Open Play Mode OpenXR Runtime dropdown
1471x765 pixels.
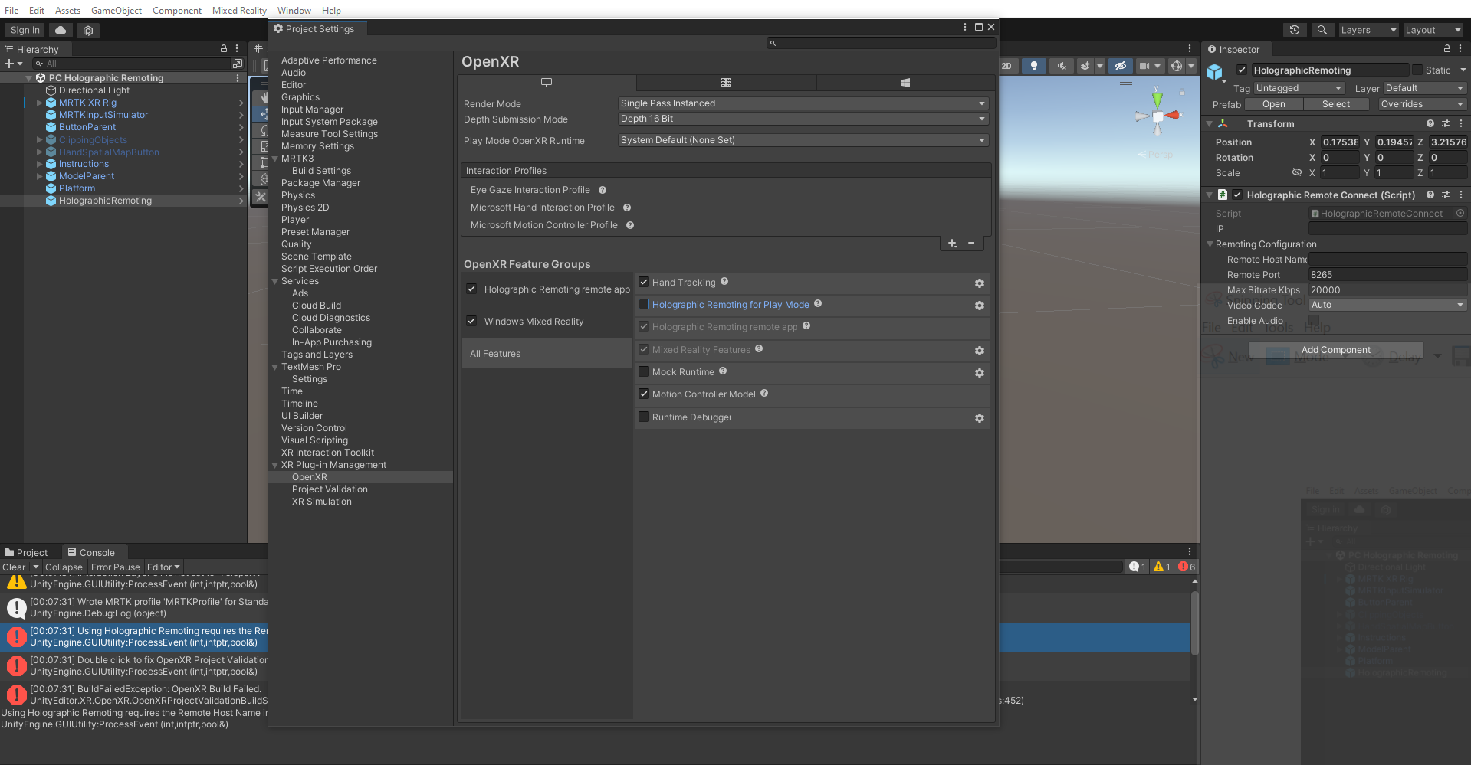click(803, 140)
